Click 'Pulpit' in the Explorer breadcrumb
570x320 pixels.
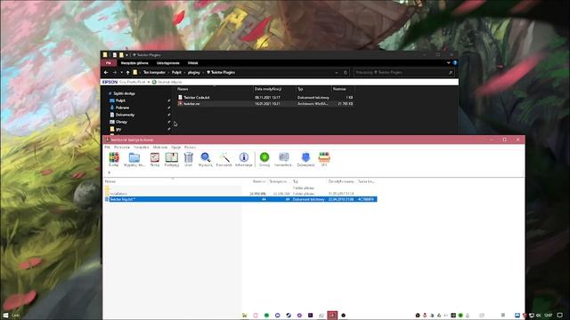(176, 73)
